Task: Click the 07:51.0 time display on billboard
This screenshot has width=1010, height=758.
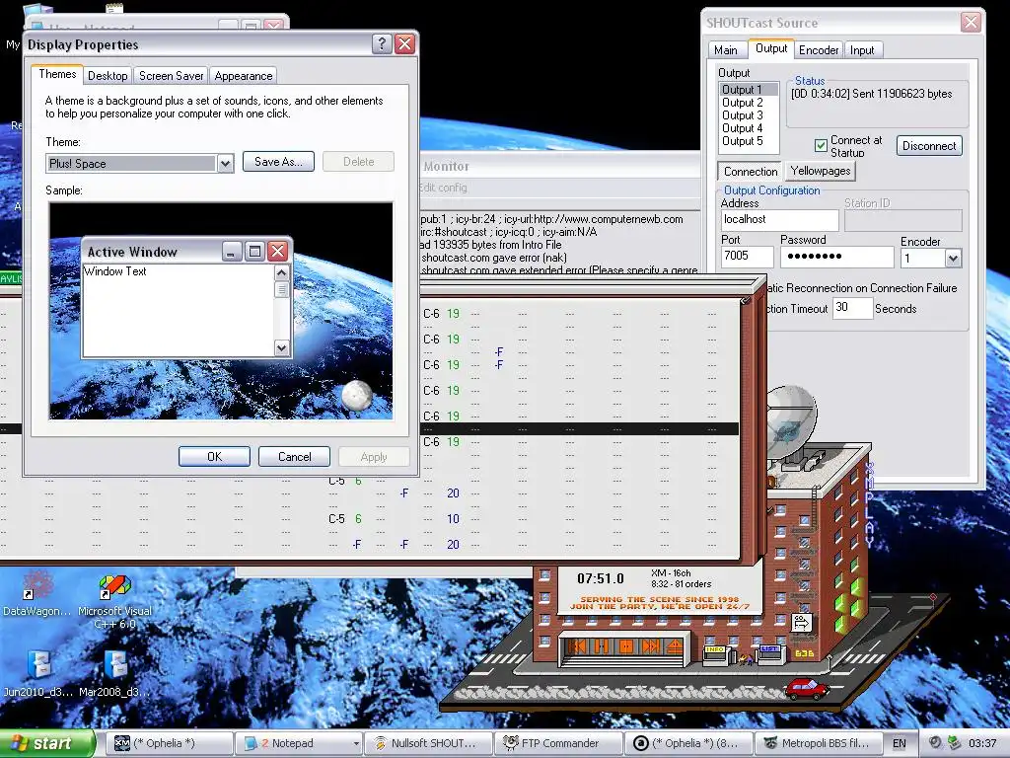Action: click(x=601, y=578)
